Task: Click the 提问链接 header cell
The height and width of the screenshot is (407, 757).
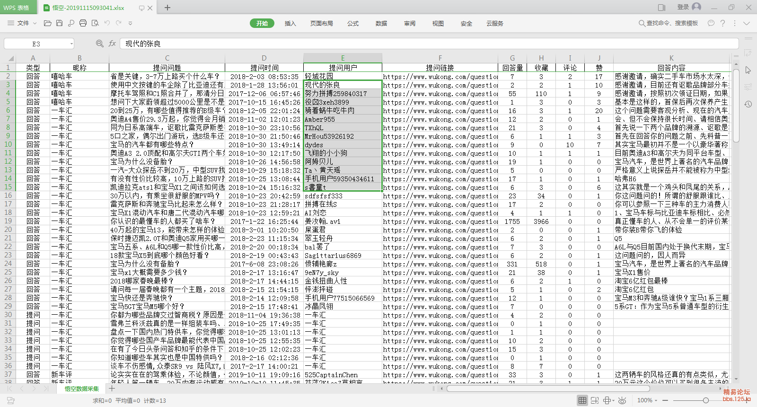Action: [x=440, y=68]
